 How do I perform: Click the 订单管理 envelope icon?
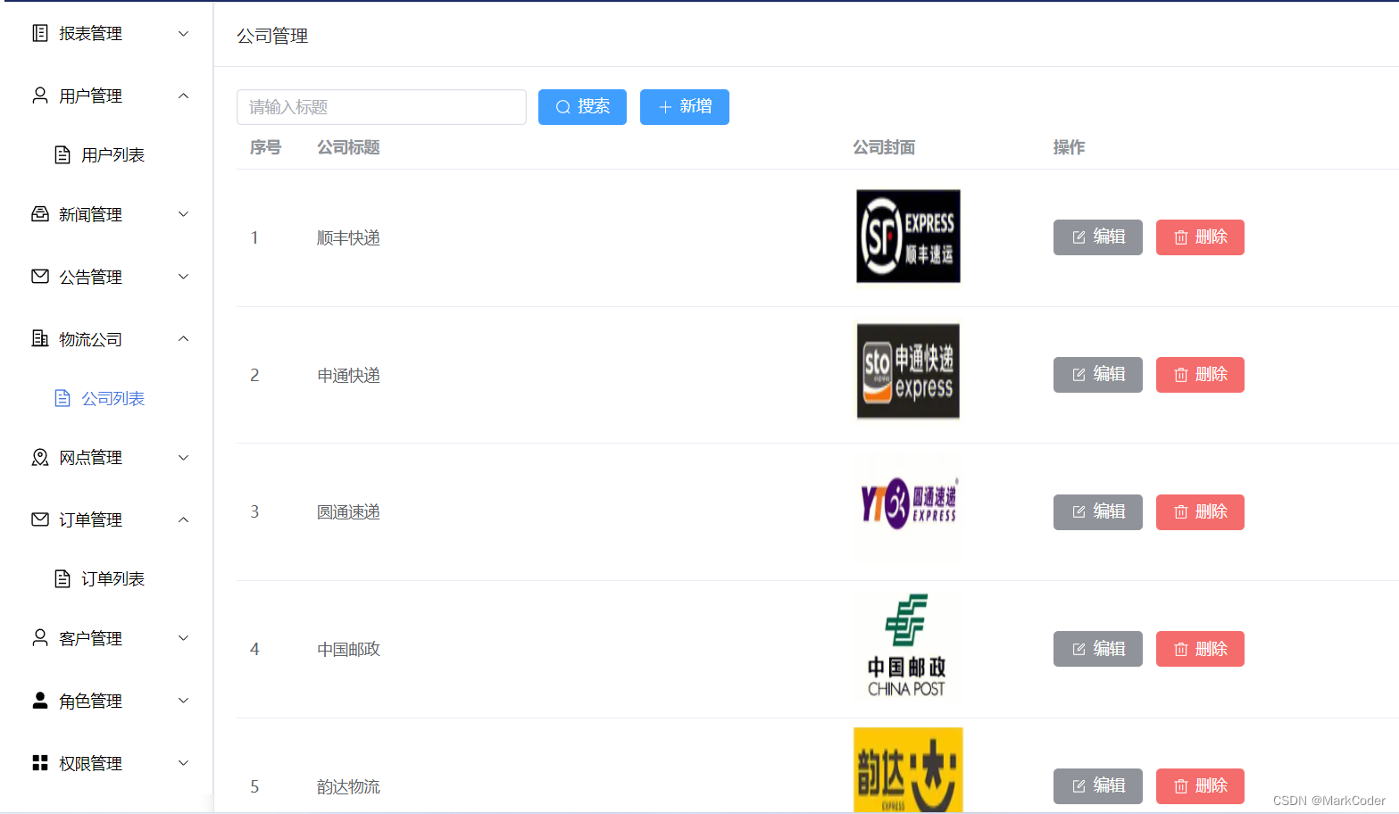[x=40, y=519]
